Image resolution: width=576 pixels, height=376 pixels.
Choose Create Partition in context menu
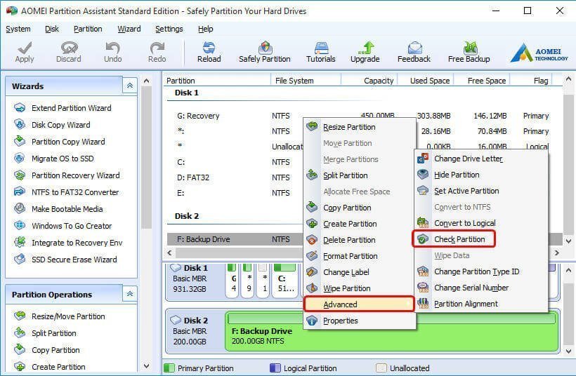360,224
